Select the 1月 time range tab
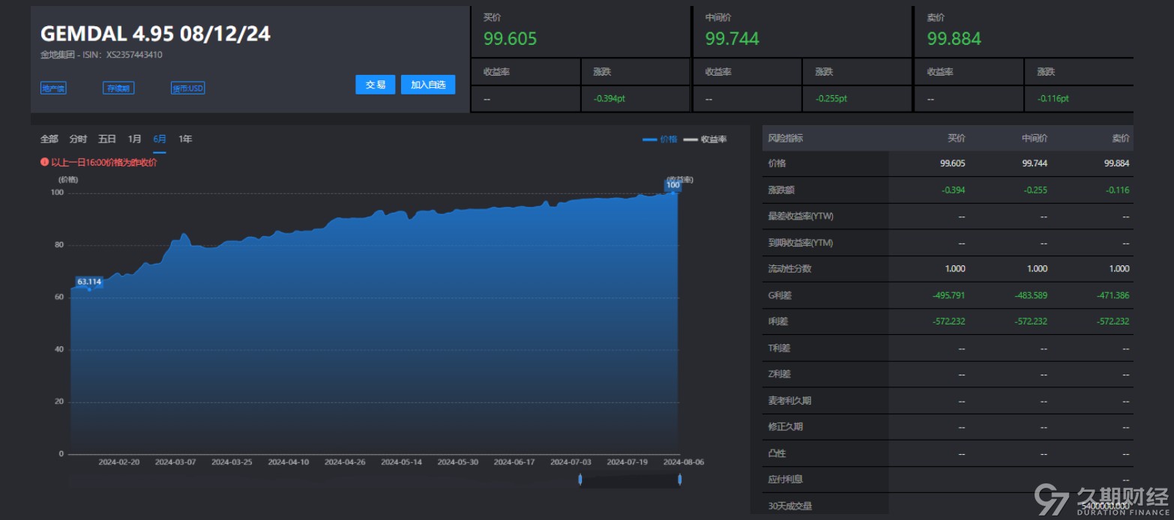This screenshot has height=520, width=1174. click(134, 139)
